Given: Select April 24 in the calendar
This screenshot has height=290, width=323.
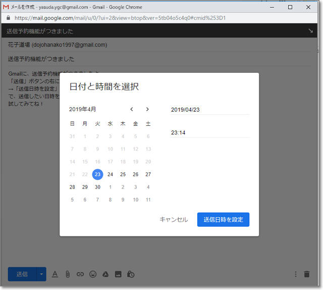Looking at the screenshot, I should (x=110, y=174).
